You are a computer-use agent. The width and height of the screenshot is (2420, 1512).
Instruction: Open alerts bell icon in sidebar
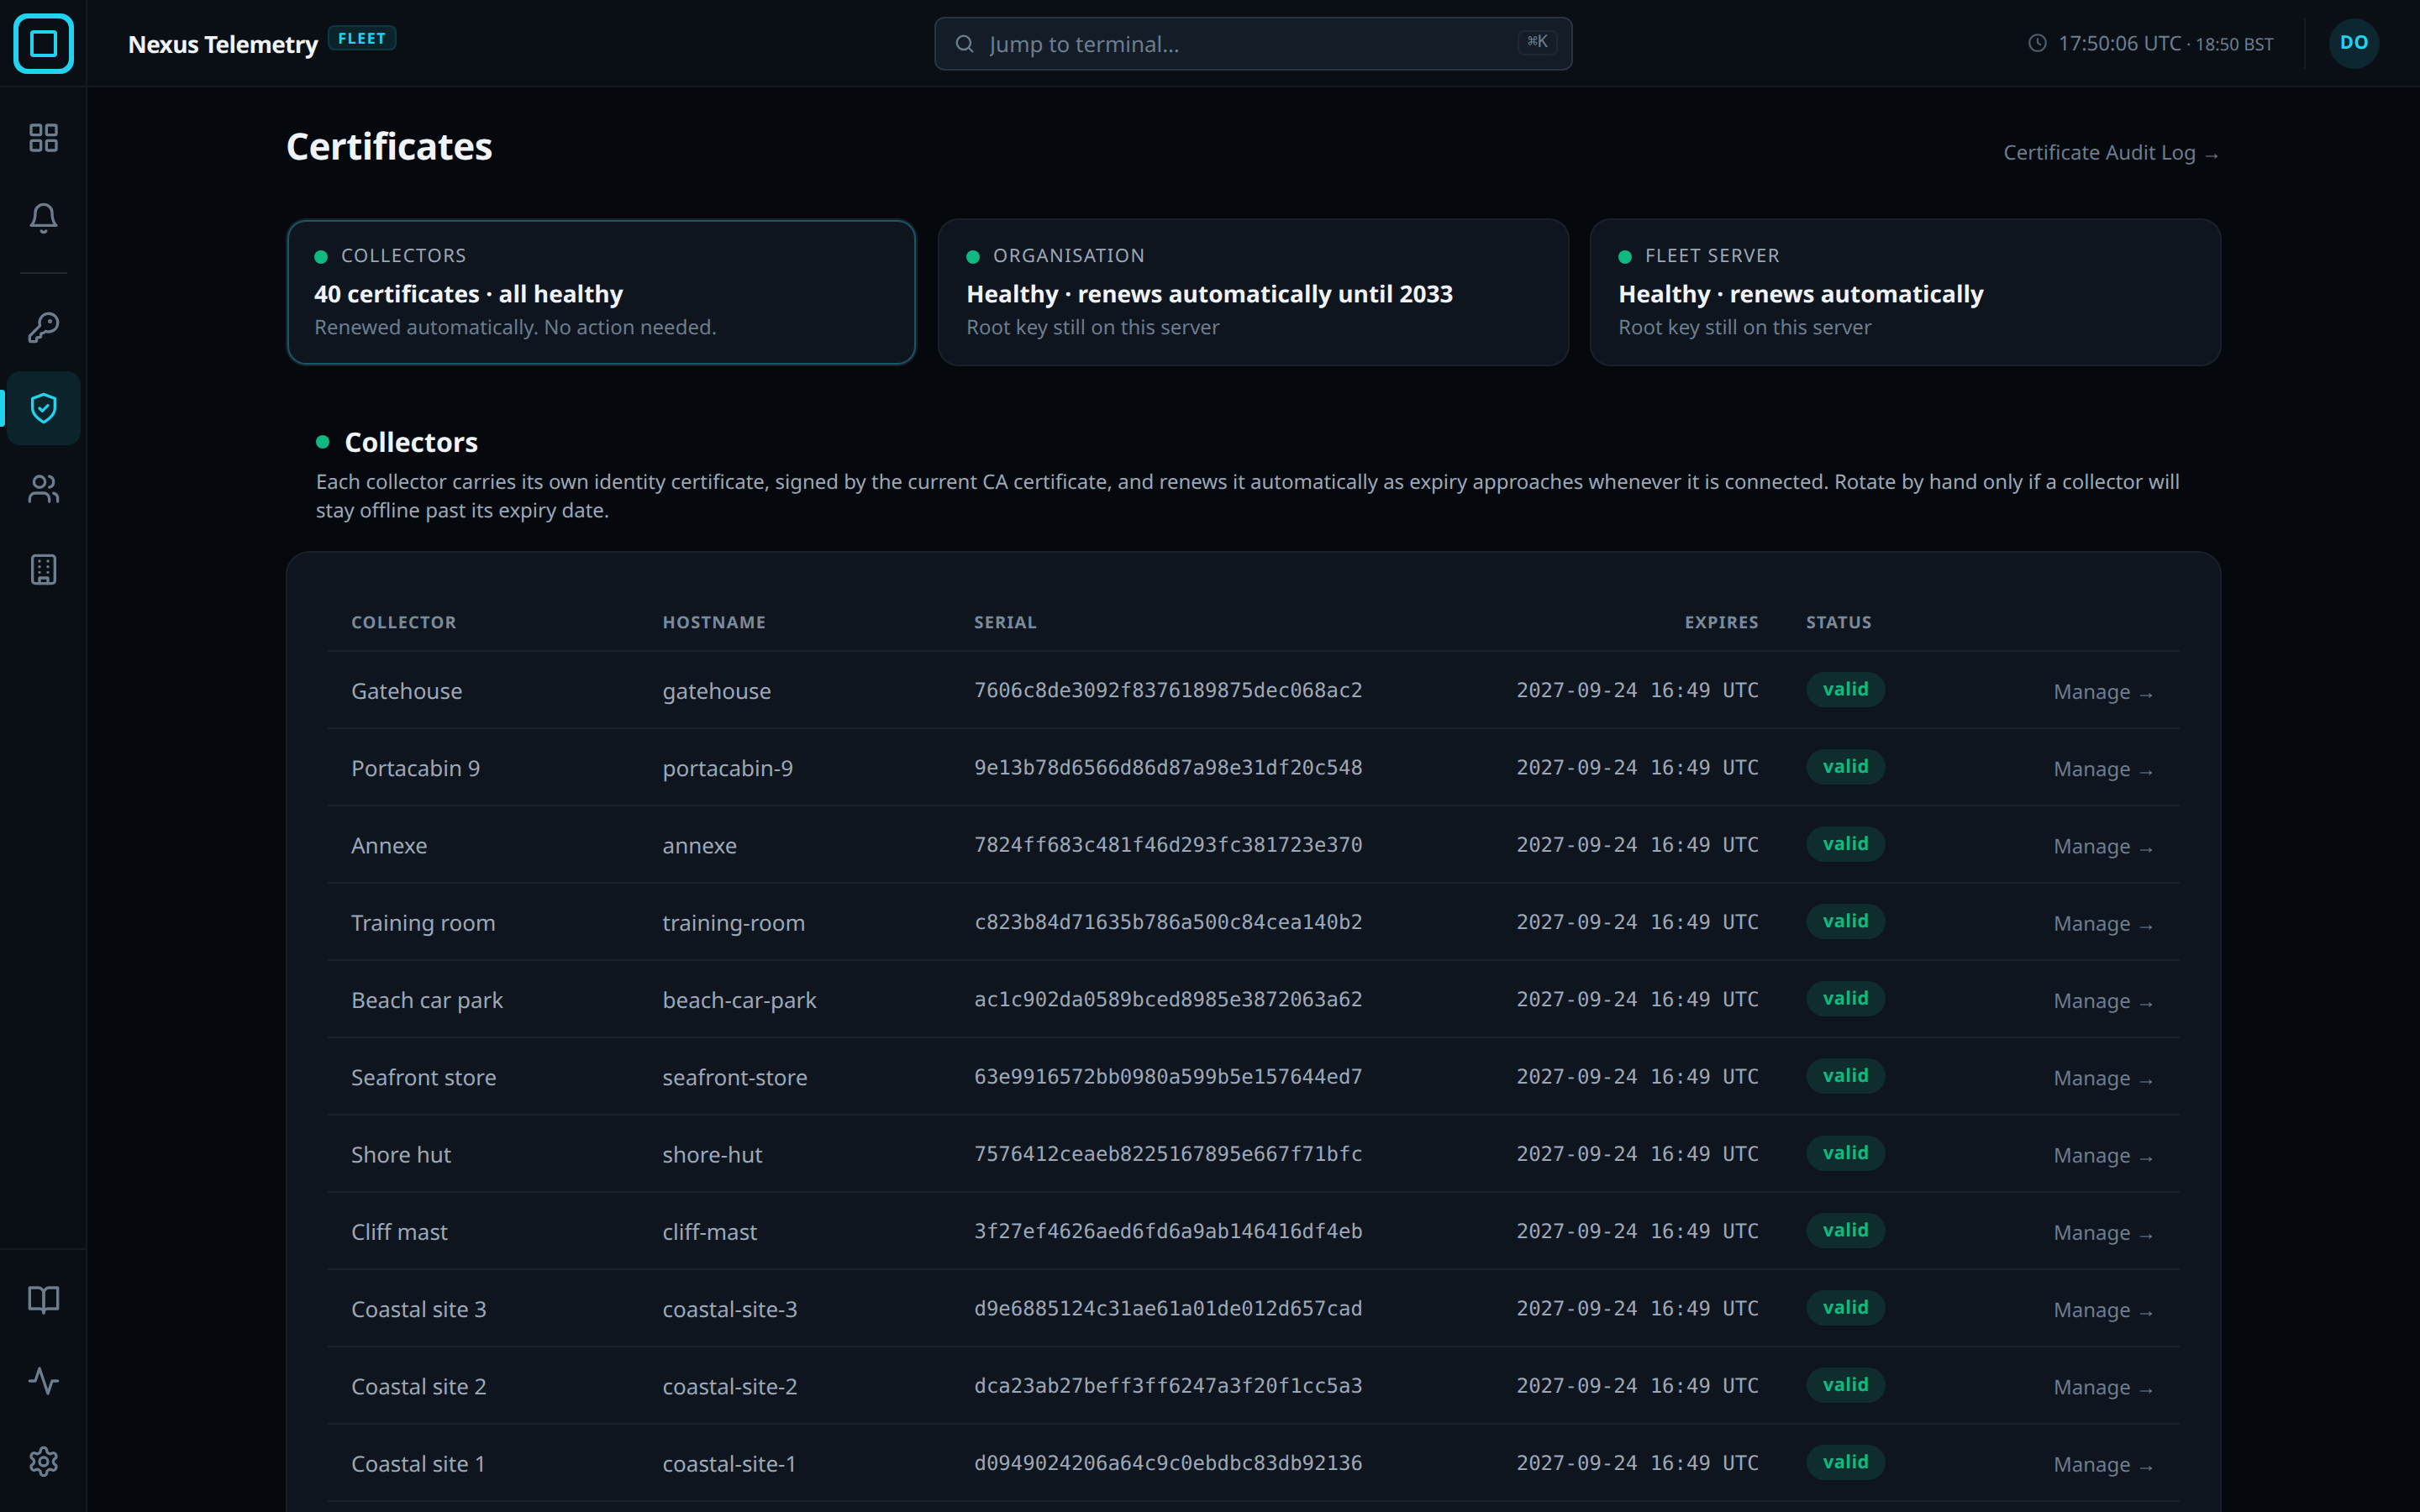pos(43,218)
